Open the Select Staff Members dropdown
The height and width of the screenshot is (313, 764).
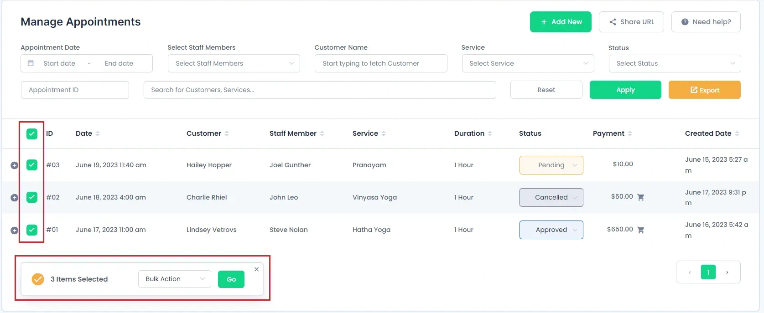pyautogui.click(x=234, y=63)
